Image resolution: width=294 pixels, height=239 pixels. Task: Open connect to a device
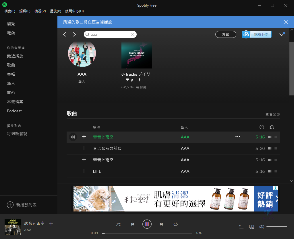pos(252,227)
